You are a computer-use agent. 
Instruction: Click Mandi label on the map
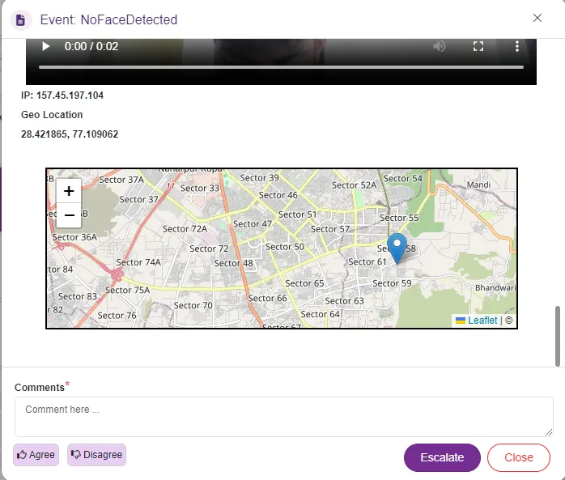point(478,185)
